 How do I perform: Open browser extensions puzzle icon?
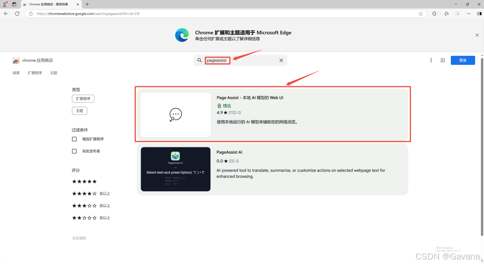(x=434, y=13)
